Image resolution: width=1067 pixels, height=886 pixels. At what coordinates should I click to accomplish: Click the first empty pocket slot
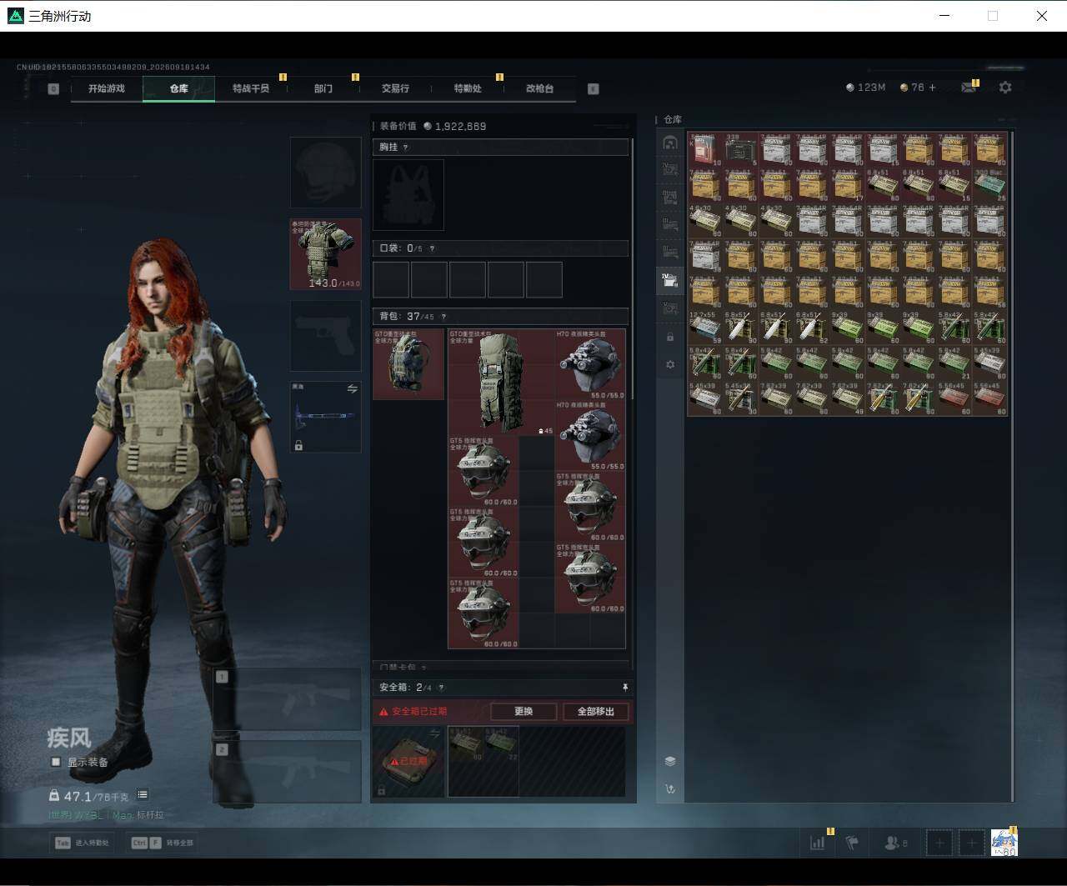pos(391,279)
